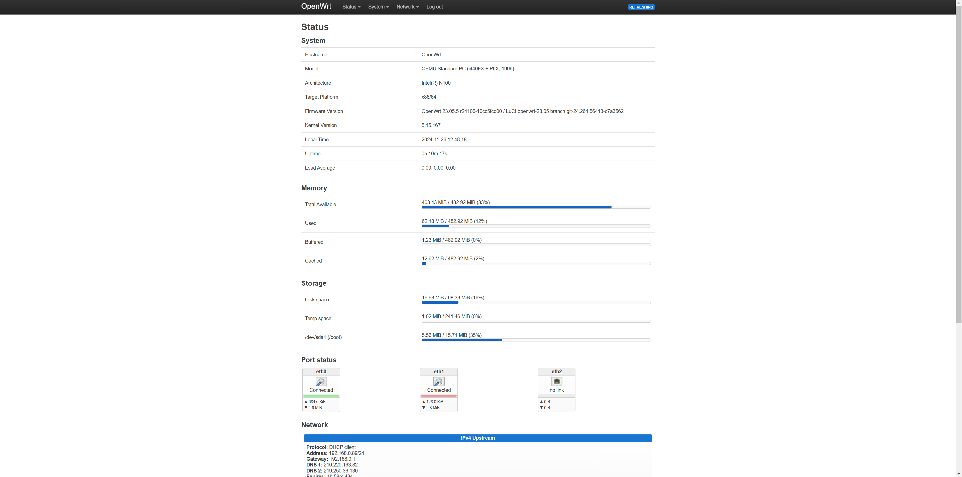Click DNS 1 value 210.220.163.82
962x477 pixels.
coord(341,465)
